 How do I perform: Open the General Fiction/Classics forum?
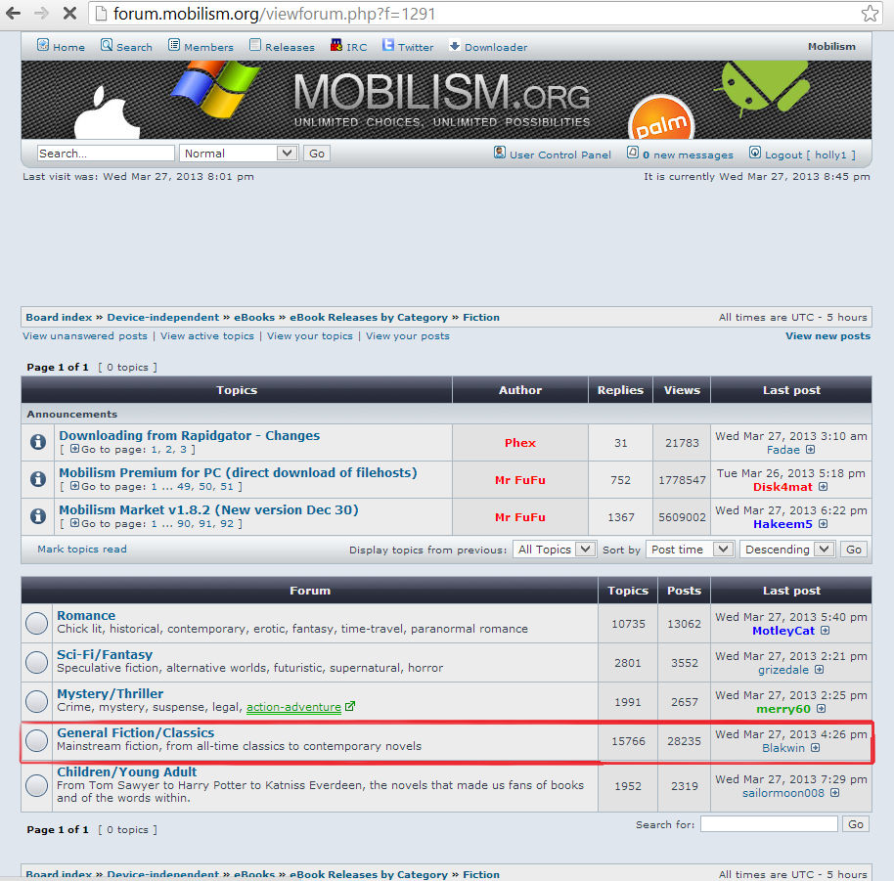(136, 732)
